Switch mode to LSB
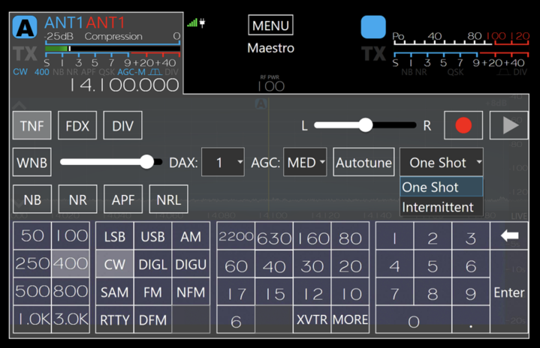Viewport: 540px width, 348px height. 115,236
